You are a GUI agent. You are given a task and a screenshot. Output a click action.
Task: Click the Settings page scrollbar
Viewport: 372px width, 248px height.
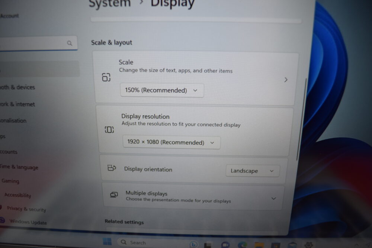click(x=302, y=119)
